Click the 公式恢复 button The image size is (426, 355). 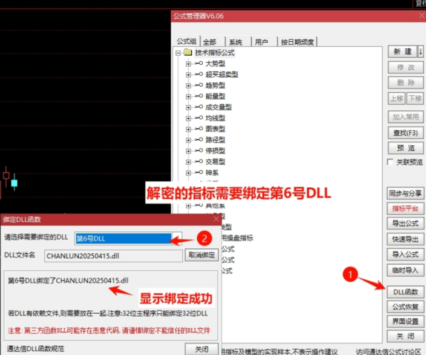click(x=405, y=307)
